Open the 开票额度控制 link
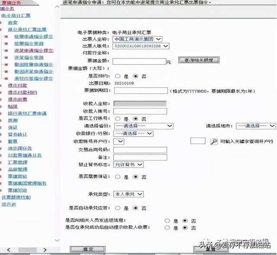Image resolution: width=277 pixels, height=255 pixels. pos(16,197)
